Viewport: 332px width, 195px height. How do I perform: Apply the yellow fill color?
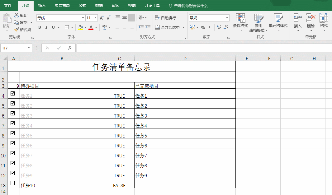click(x=80, y=27)
